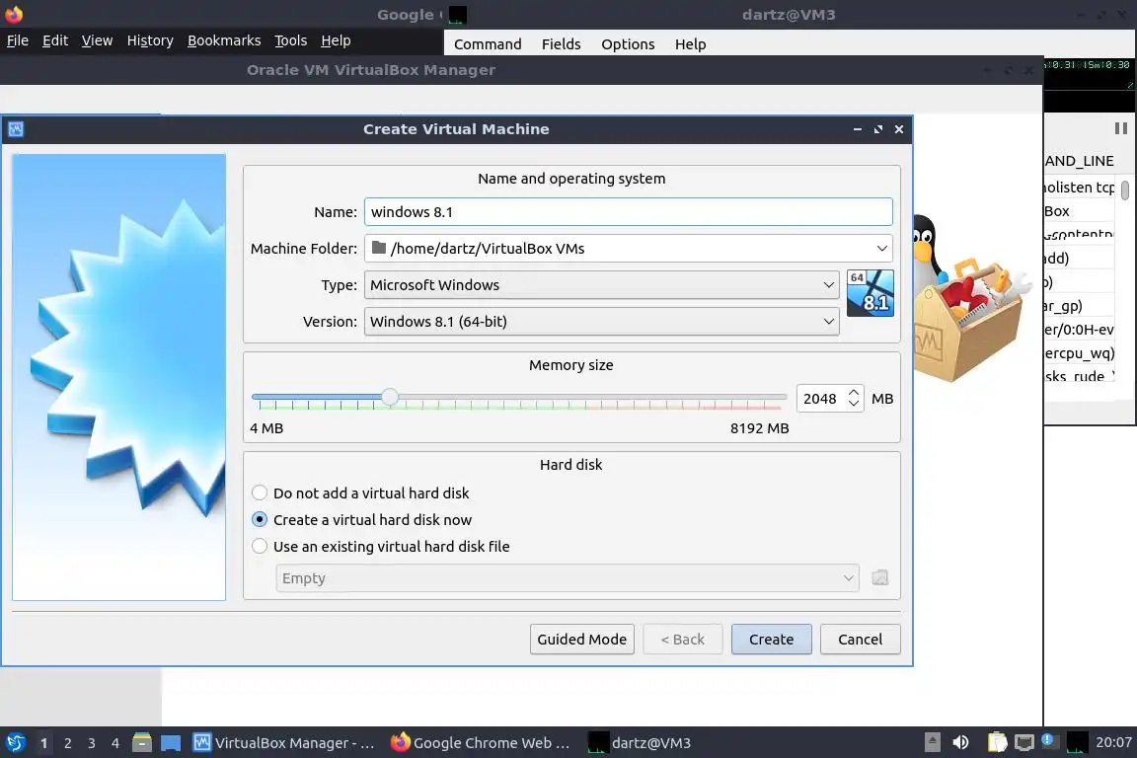Increase memory size with the up arrow
Screen dimensions: 1137x758
854,393
